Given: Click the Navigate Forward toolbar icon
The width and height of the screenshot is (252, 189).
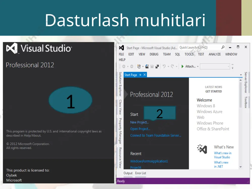Looking at the screenshot, I should point(132,66).
